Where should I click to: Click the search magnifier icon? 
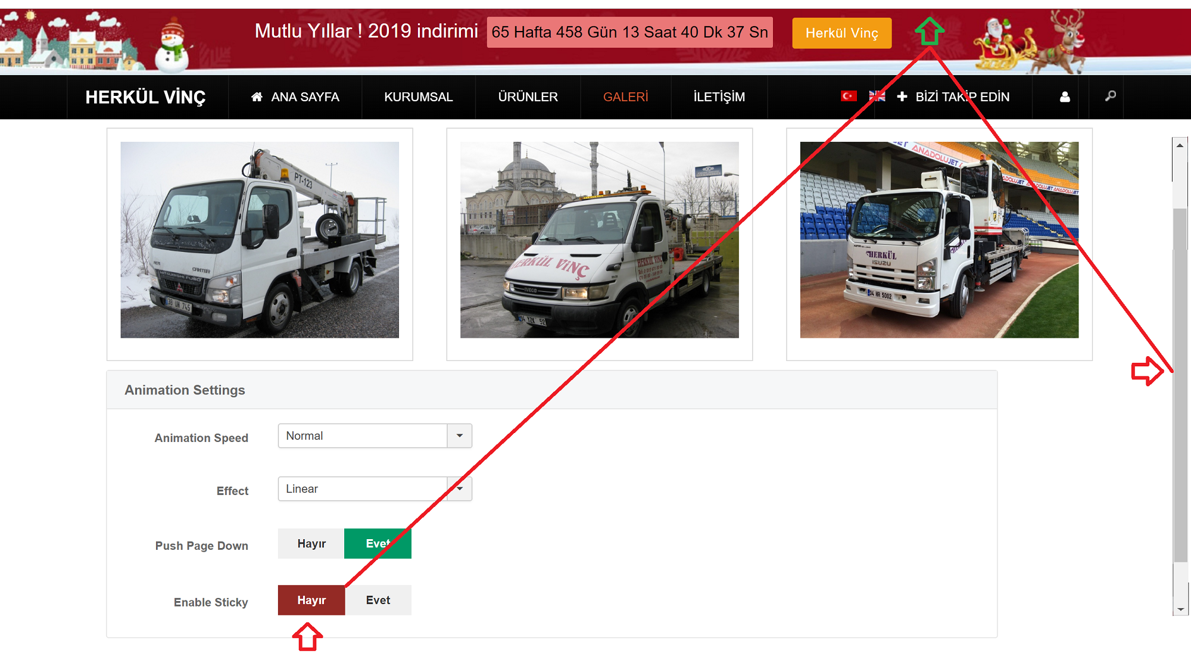tap(1110, 96)
